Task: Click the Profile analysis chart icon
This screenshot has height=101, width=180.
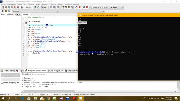Action: click(x=84, y=8)
